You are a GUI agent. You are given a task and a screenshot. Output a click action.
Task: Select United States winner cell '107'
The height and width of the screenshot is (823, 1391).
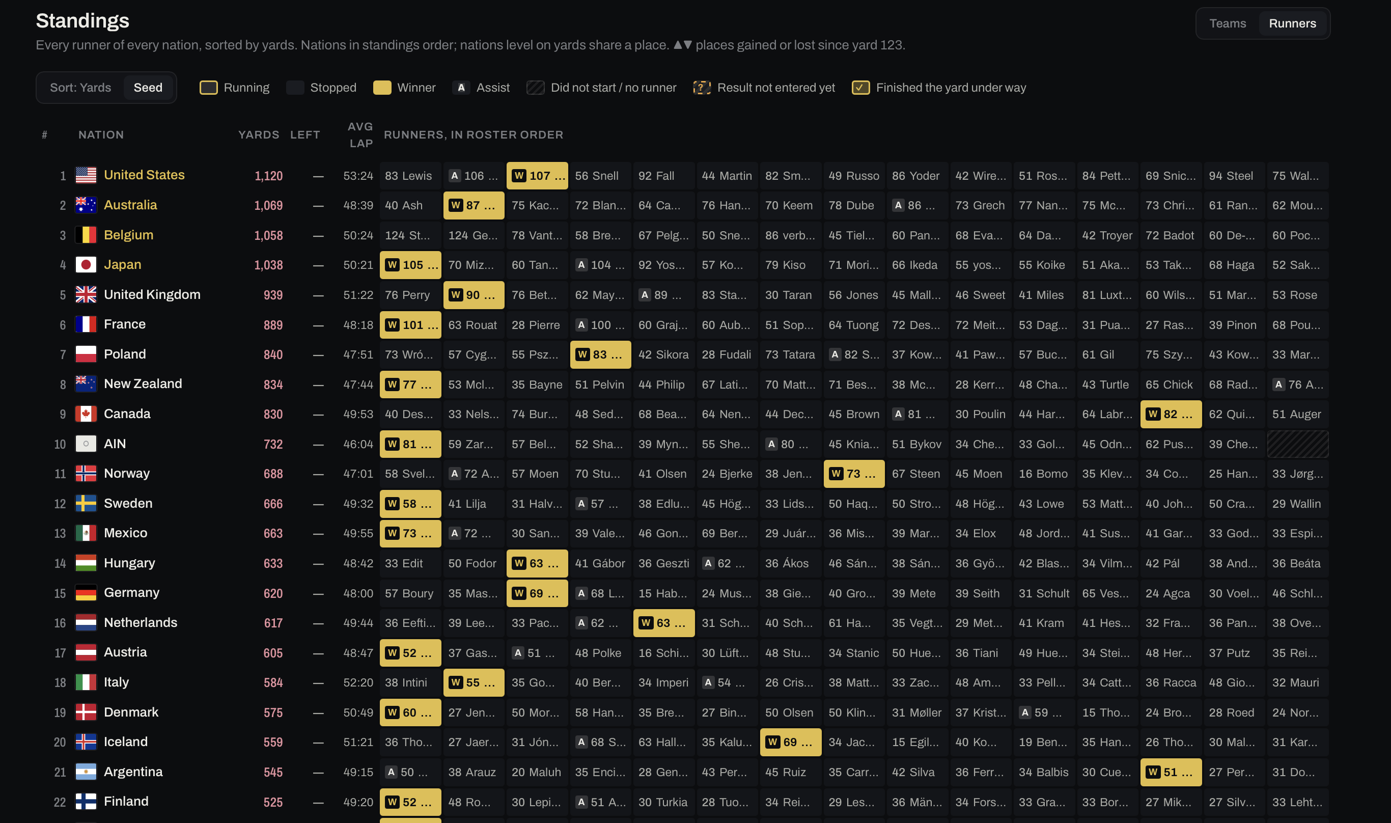click(x=537, y=176)
